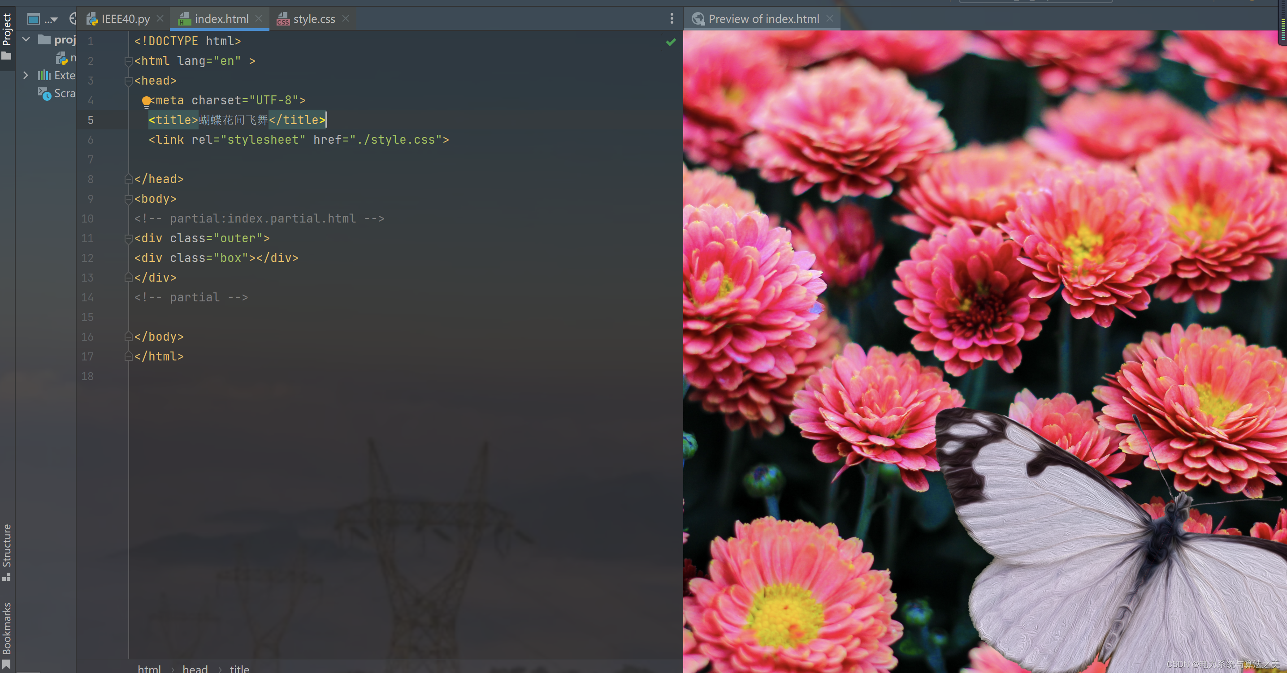
Task: Click the 'html' breadcrumb at the bottom
Action: coord(149,669)
